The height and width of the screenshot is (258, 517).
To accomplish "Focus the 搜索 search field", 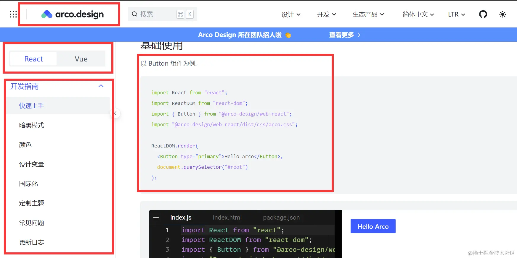I will 163,14.
